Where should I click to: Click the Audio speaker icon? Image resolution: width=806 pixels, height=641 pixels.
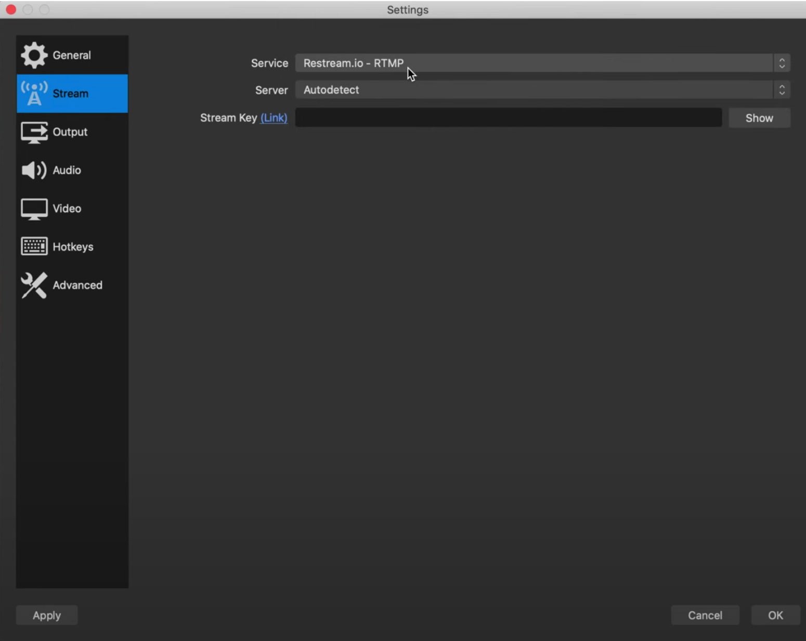point(34,171)
